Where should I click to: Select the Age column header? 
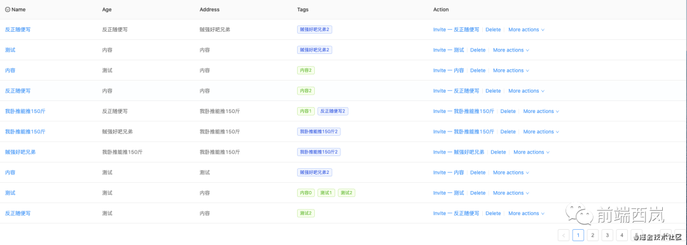coord(107,9)
